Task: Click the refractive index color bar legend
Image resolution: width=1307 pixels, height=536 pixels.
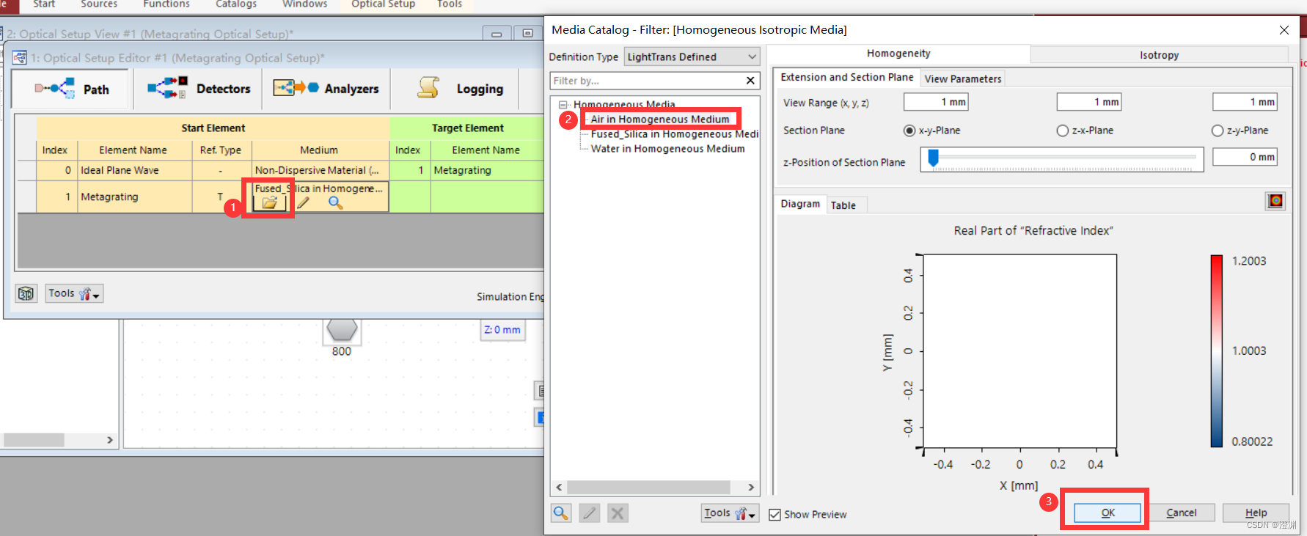Action: point(1216,350)
